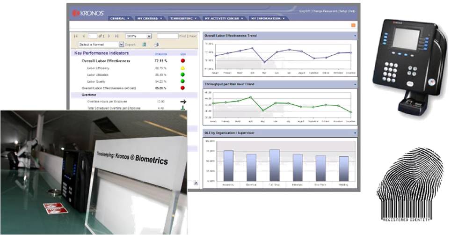Collapse the Throughput per Man Hour Trend panel
The image size is (451, 235).
click(x=355, y=85)
